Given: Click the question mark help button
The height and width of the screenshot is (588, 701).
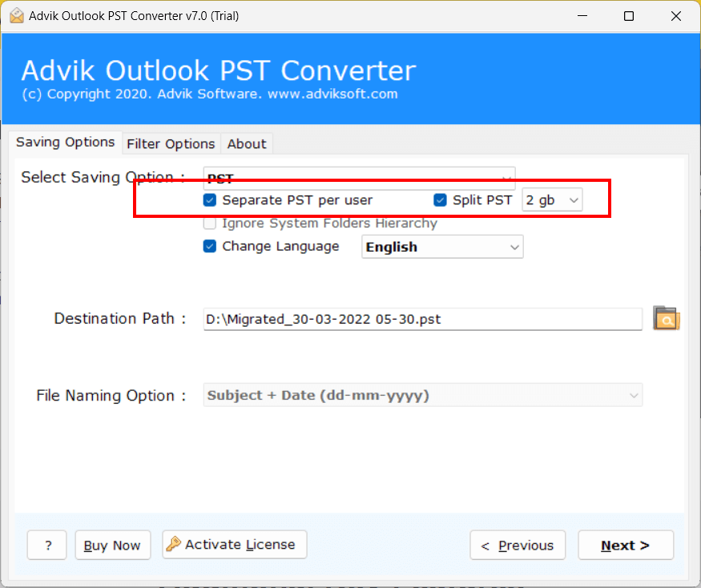Looking at the screenshot, I should pos(47,545).
